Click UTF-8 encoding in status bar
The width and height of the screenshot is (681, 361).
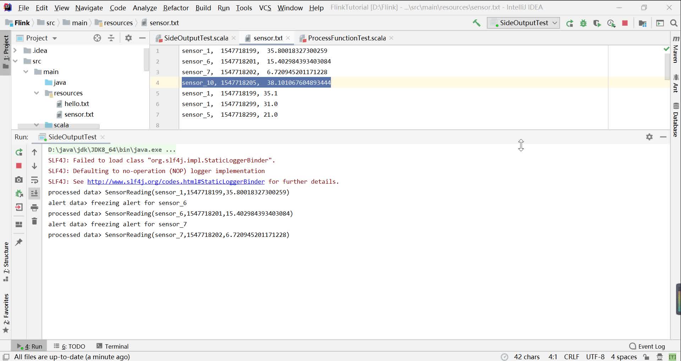click(595, 357)
